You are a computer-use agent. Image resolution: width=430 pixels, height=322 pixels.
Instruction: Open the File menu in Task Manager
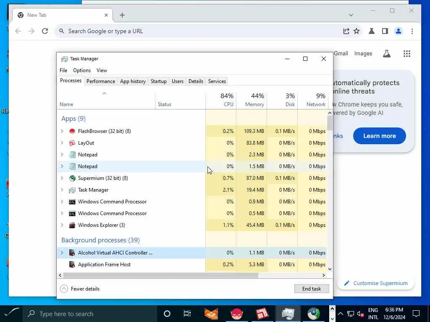(63, 70)
